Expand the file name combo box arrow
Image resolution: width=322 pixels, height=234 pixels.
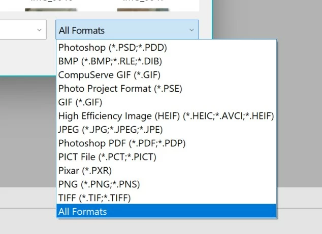[39, 30]
